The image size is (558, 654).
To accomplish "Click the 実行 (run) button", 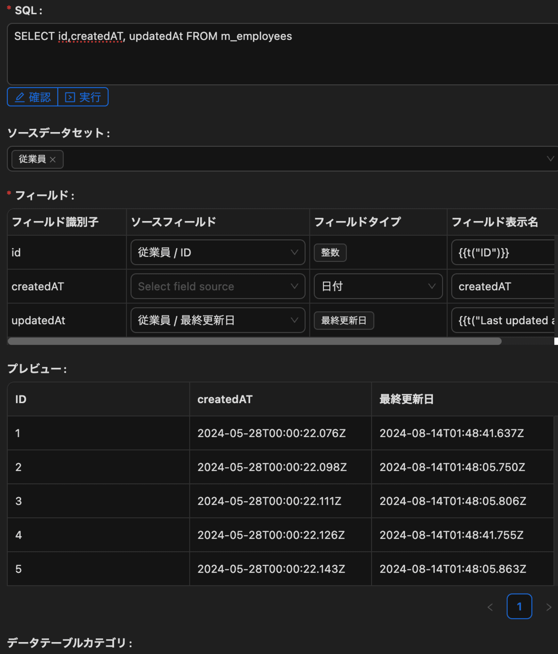I will click(x=83, y=97).
